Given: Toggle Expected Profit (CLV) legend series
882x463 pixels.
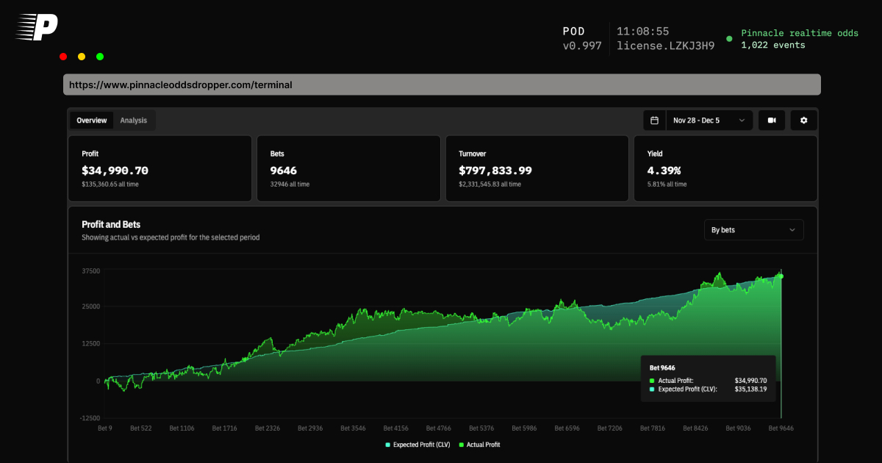Looking at the screenshot, I should click(x=417, y=445).
